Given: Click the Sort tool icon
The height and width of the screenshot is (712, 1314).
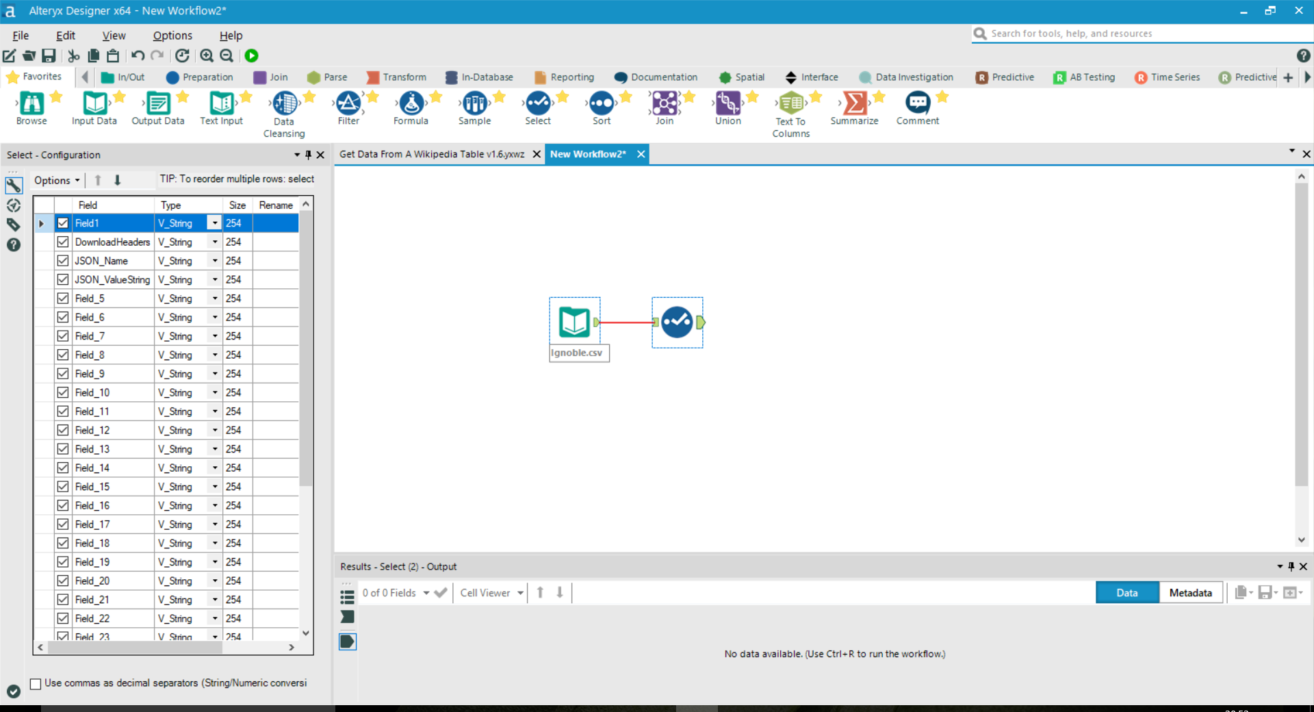Looking at the screenshot, I should click(x=602, y=103).
